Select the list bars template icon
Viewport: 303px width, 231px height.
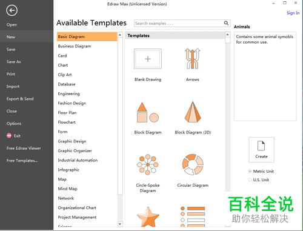click(193, 216)
